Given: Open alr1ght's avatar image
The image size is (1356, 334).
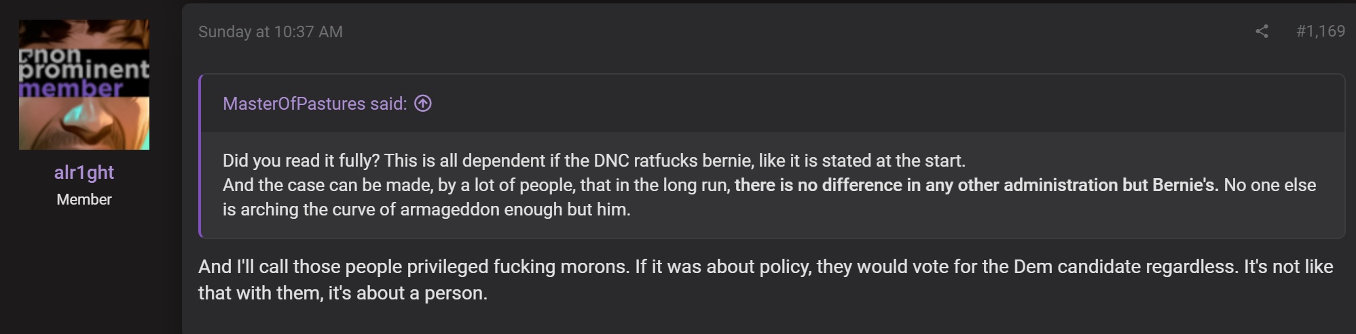Looking at the screenshot, I should coord(84,85).
